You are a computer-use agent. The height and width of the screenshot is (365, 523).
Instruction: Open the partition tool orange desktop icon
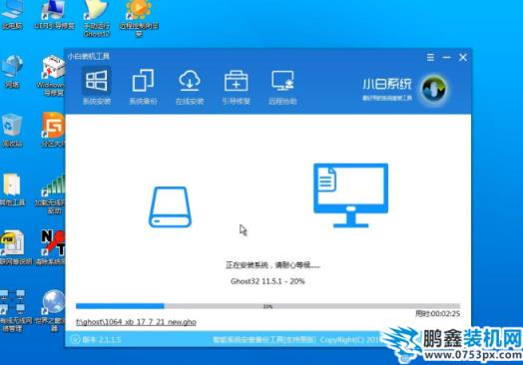click(x=53, y=130)
